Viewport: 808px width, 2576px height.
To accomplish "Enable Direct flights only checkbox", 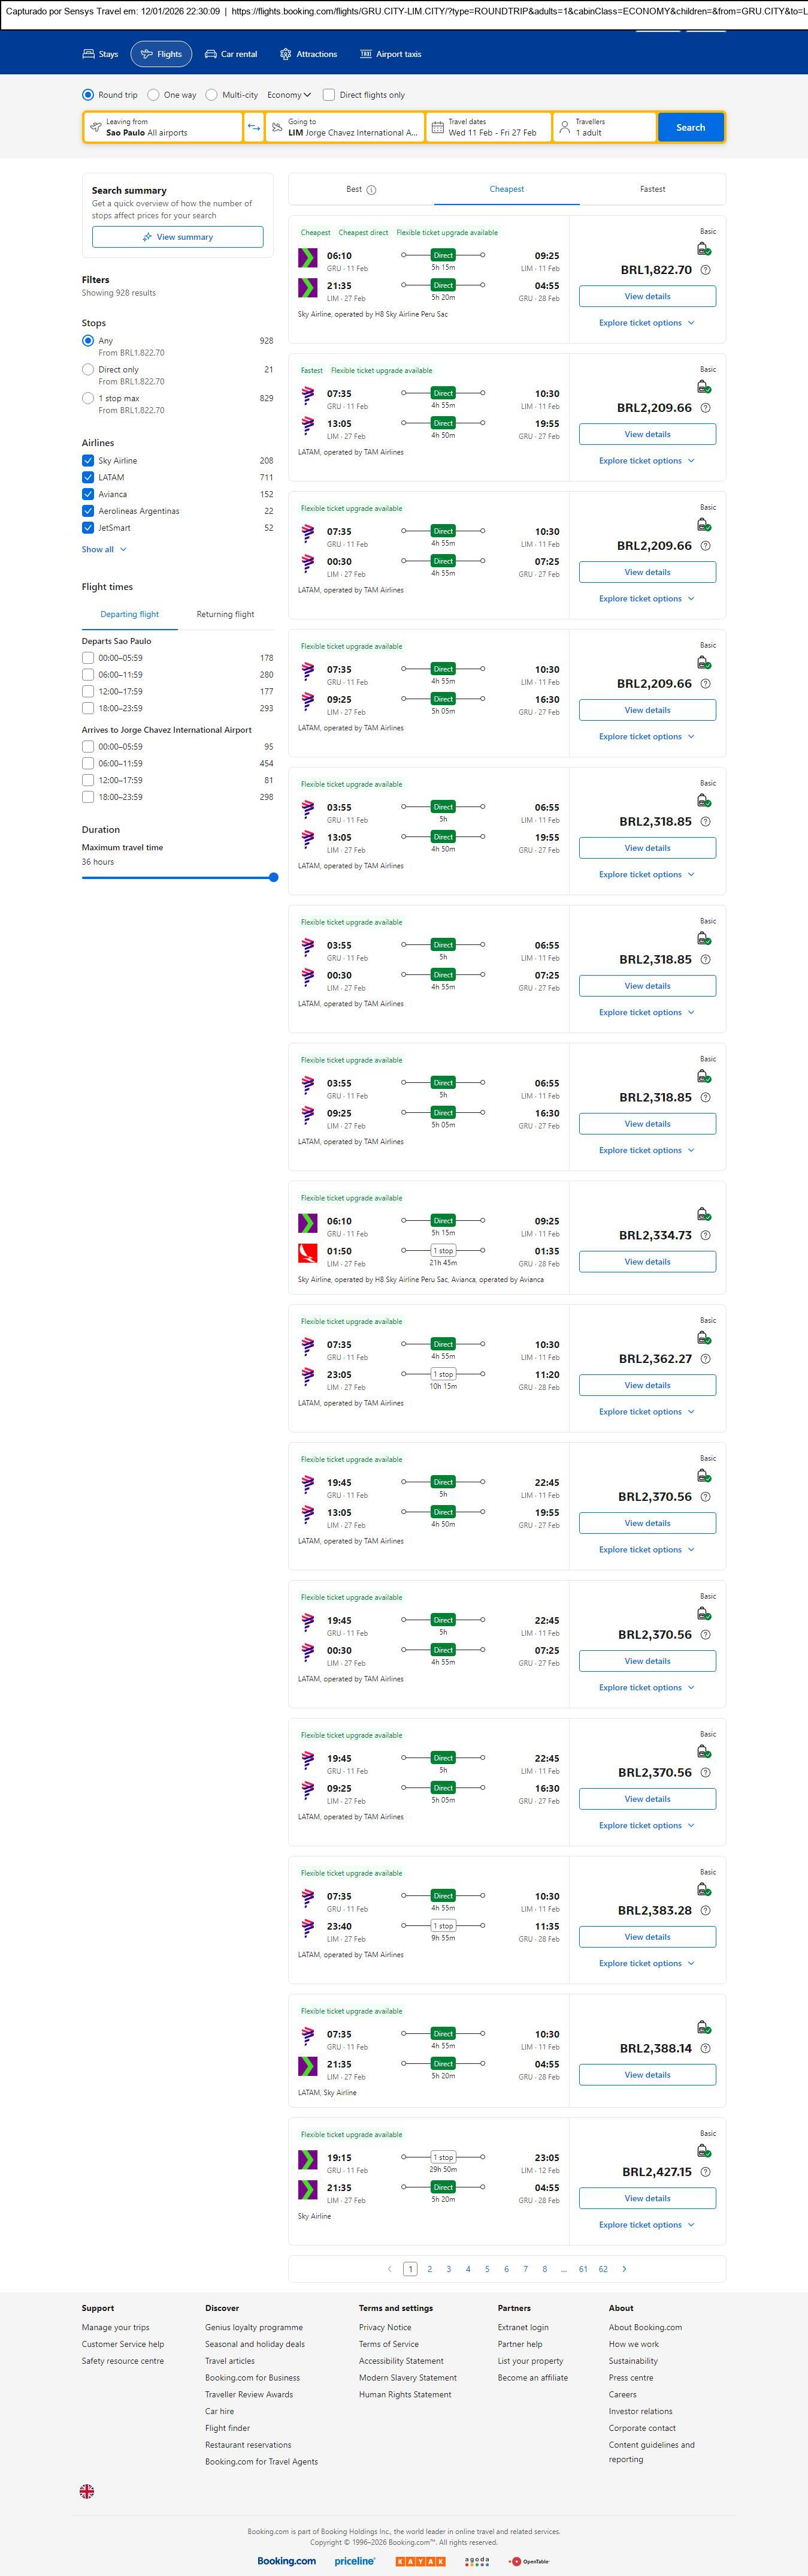I will [329, 95].
